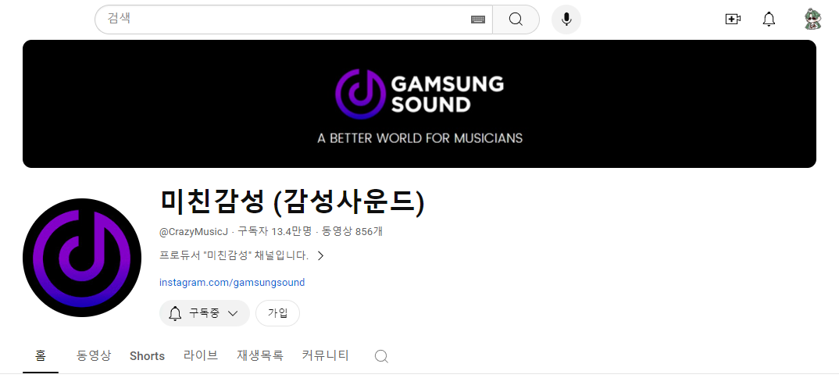This screenshot has height=378, width=839.
Task: Click the 가입 join button
Action: coord(277,313)
